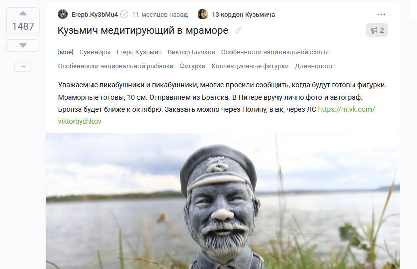Open the three-dots post options menu

pos(381,14)
